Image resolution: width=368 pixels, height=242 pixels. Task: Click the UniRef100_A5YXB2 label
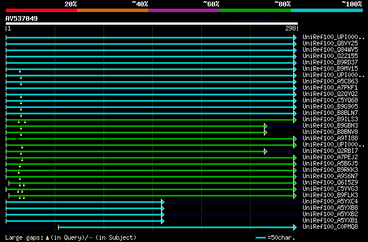[330, 214]
